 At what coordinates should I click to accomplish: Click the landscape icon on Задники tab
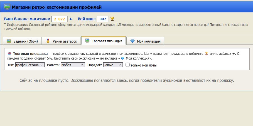point(9,41)
